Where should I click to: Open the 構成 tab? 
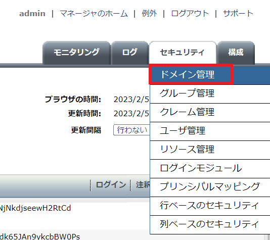pyautogui.click(x=236, y=53)
